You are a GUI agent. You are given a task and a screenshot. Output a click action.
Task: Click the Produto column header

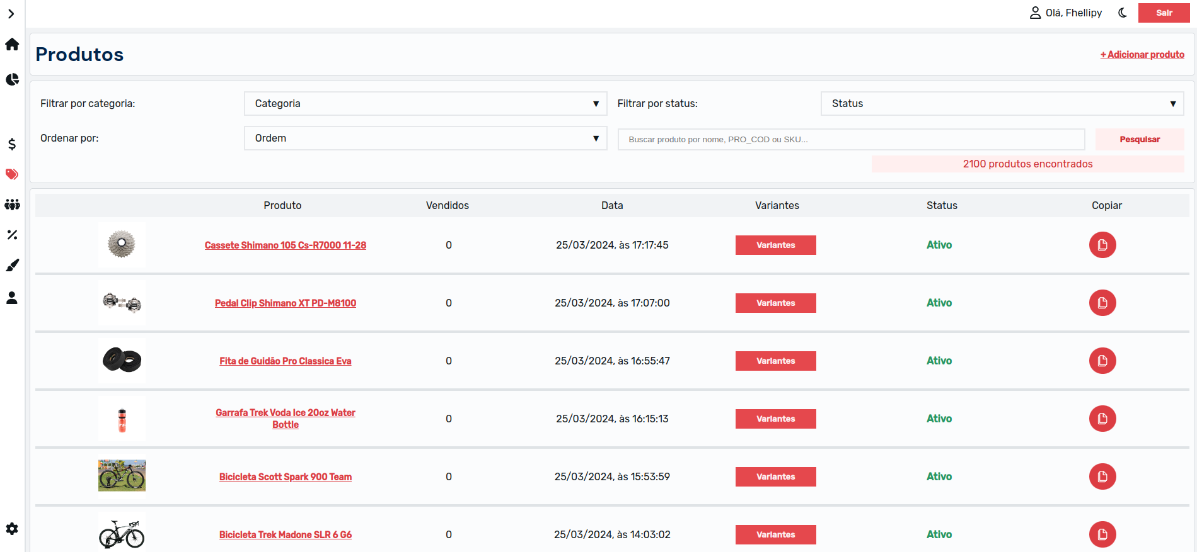click(x=282, y=205)
